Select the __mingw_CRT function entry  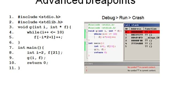point(152,38)
